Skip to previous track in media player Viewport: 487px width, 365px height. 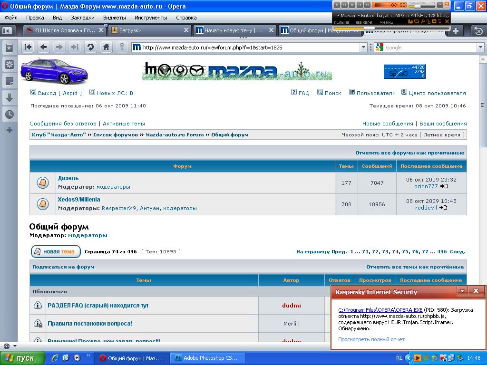(x=360, y=5)
